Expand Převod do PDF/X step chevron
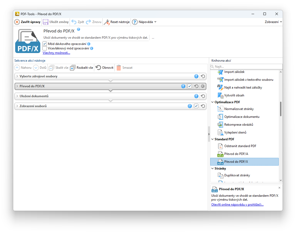This screenshot has height=232, width=295. pyautogui.click(x=17, y=86)
